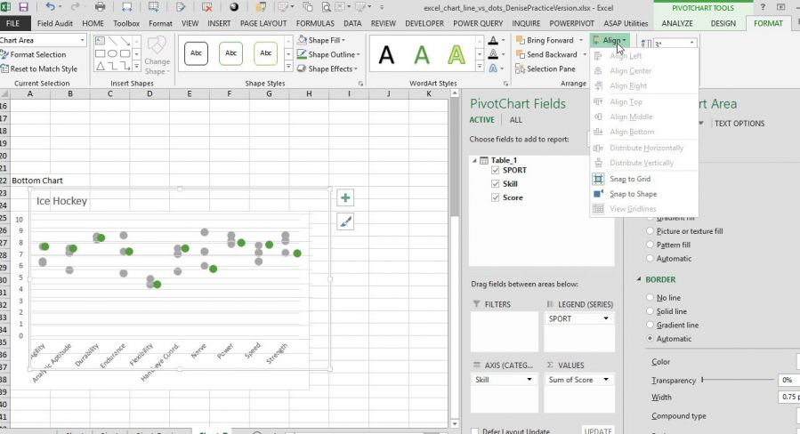
Task: Enable the Defer Layout Update checkbox
Action: (475, 431)
